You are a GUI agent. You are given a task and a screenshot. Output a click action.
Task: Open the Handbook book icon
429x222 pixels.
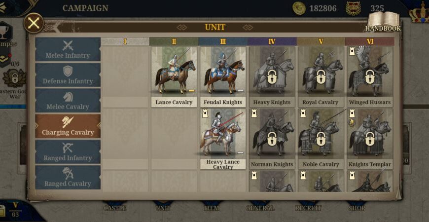383,21
